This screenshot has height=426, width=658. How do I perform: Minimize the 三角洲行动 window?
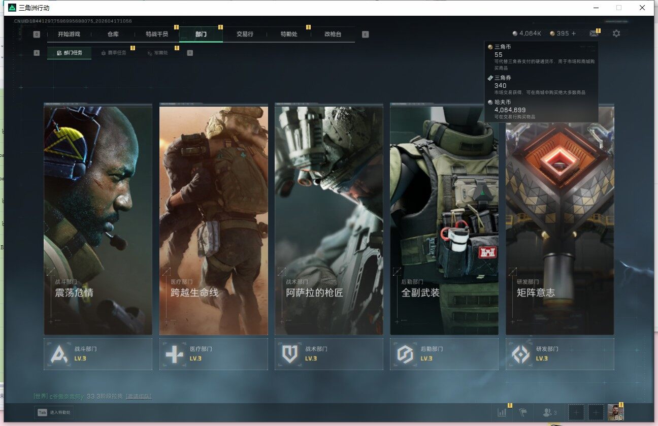595,8
